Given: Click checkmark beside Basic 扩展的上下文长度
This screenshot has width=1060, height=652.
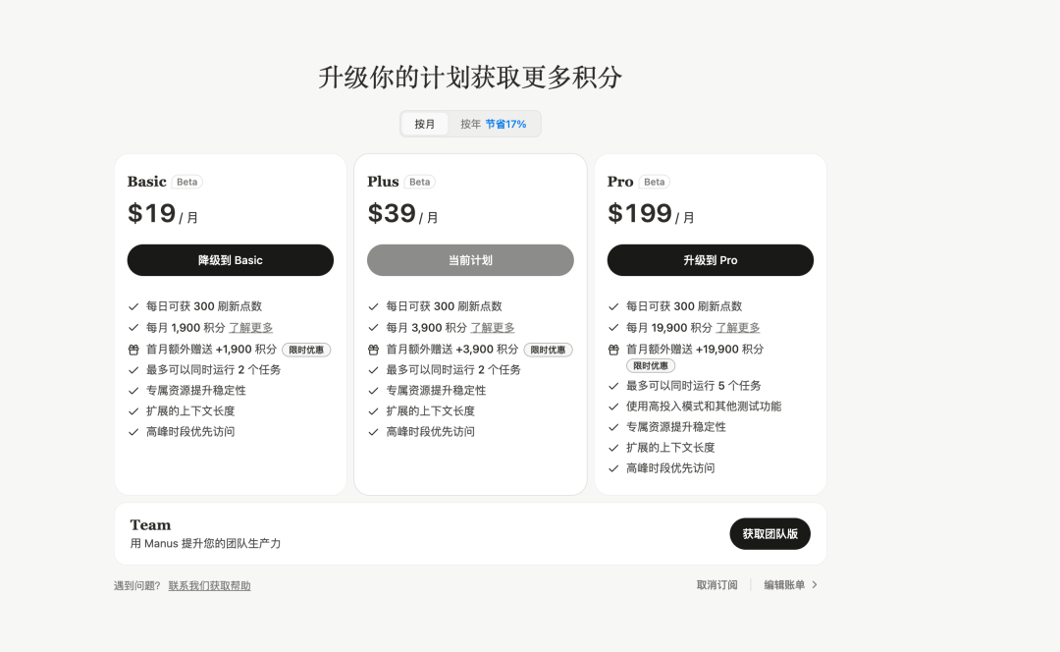Looking at the screenshot, I should coord(133,411).
